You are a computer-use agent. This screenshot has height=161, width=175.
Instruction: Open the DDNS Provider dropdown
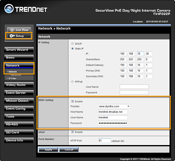[x=114, y=106]
